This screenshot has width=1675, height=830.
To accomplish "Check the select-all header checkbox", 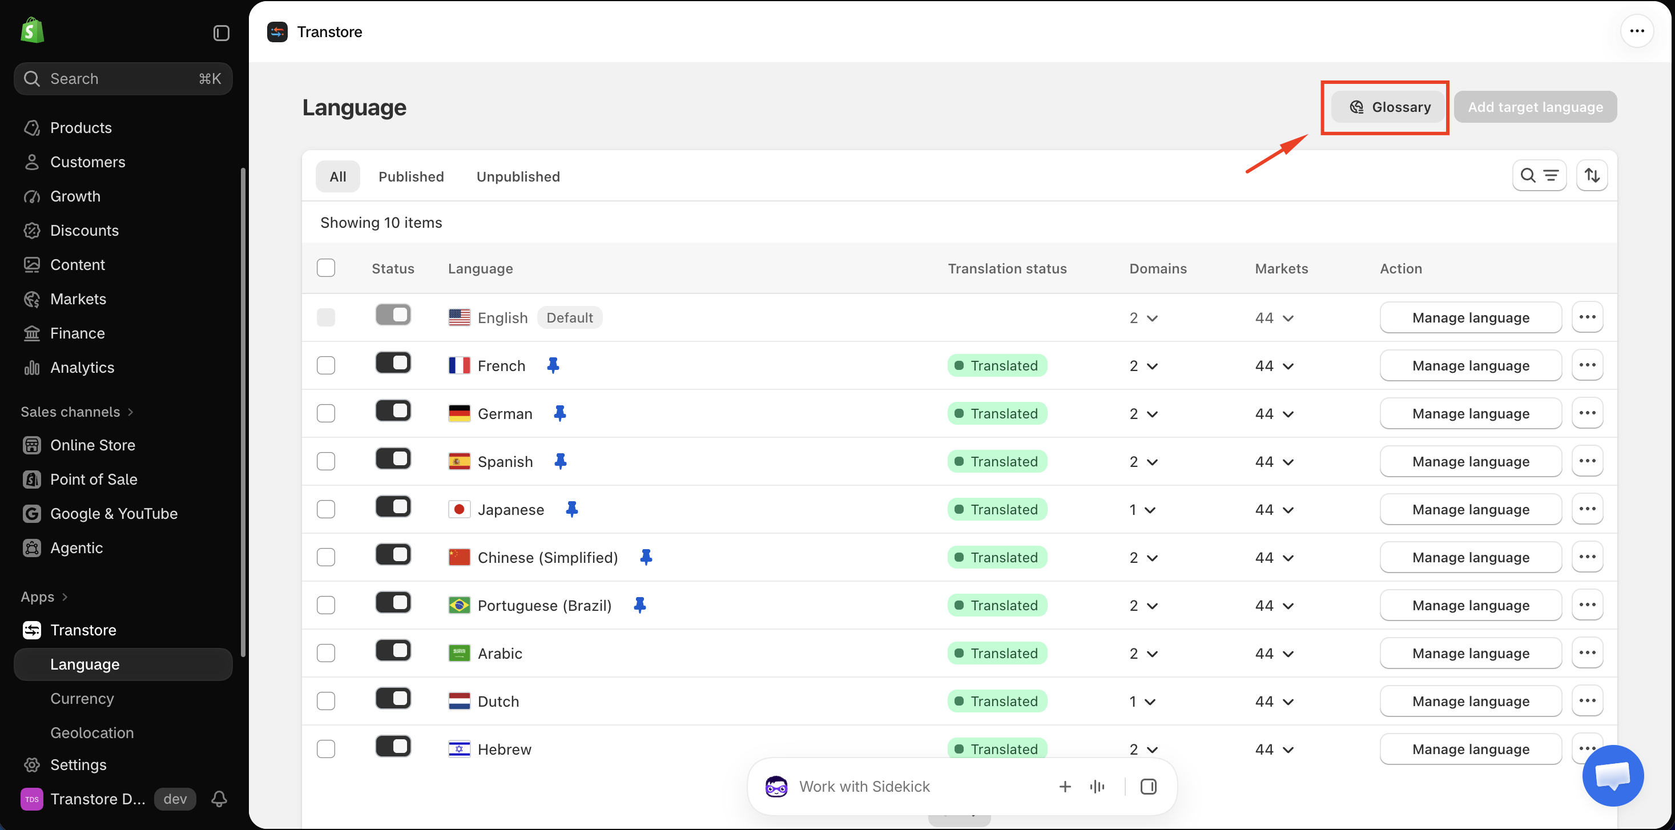I will click(326, 268).
